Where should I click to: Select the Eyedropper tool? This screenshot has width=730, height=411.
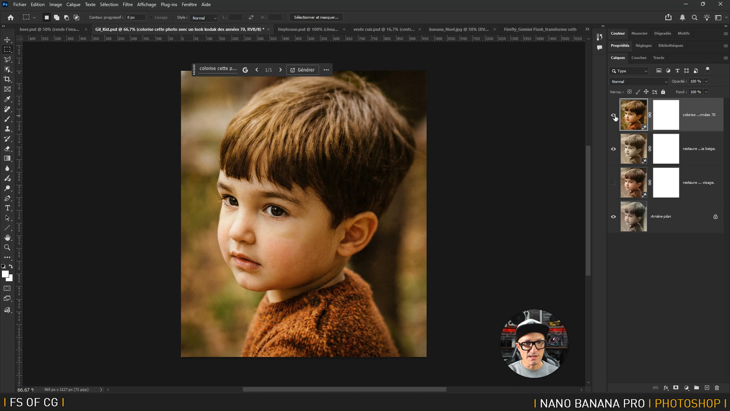click(x=7, y=99)
